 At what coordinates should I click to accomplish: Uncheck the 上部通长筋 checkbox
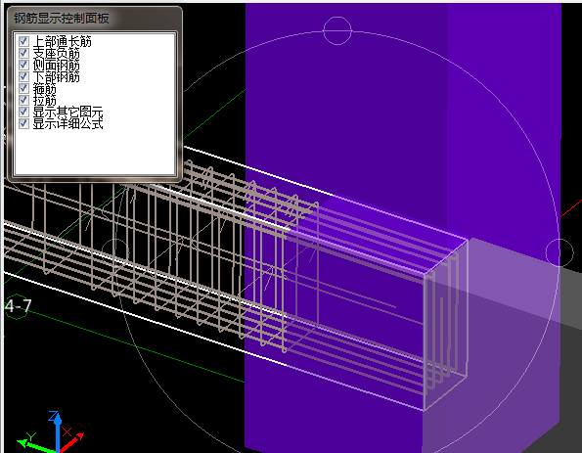tap(23, 41)
